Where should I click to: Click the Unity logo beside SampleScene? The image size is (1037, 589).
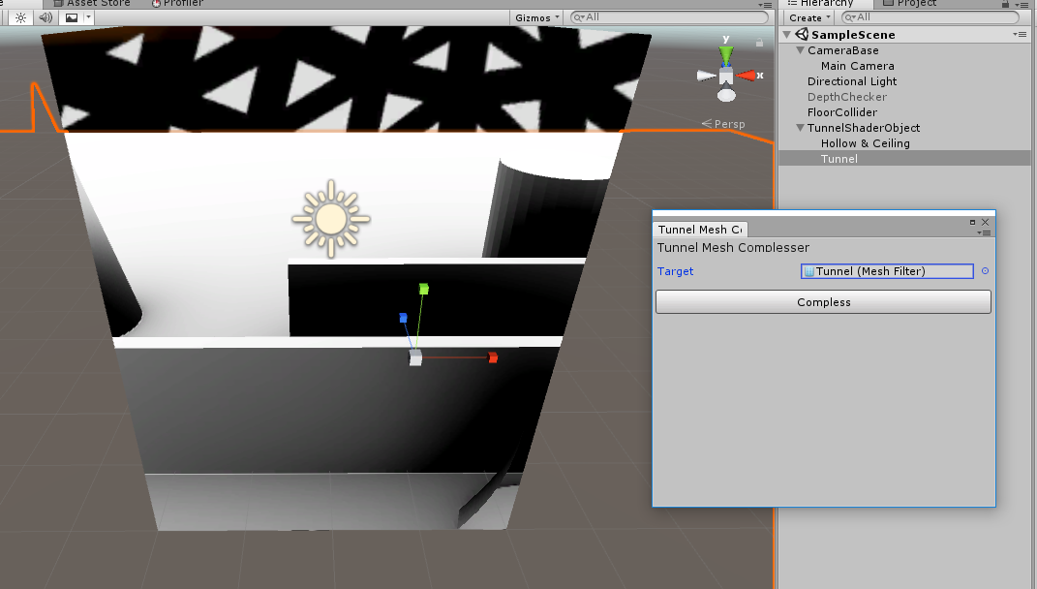click(x=802, y=35)
